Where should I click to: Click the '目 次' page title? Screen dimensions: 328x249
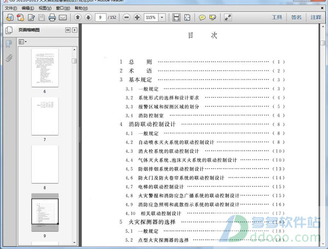202,35
